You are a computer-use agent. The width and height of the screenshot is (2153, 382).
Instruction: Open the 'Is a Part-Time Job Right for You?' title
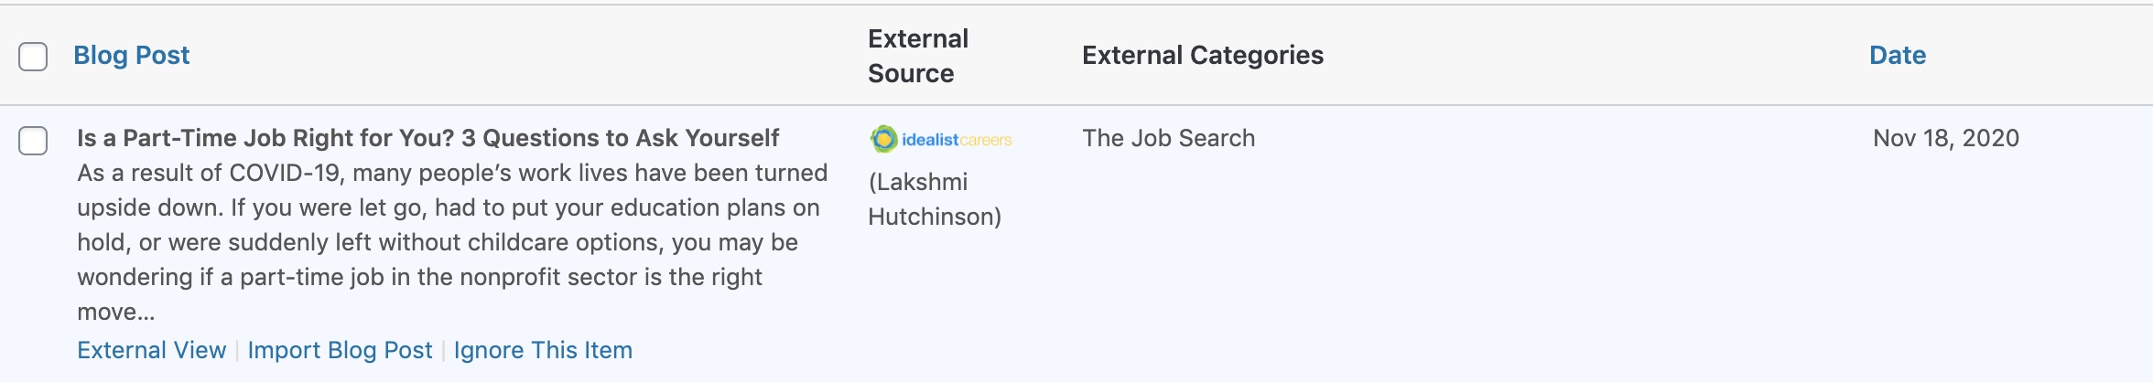pos(427,138)
